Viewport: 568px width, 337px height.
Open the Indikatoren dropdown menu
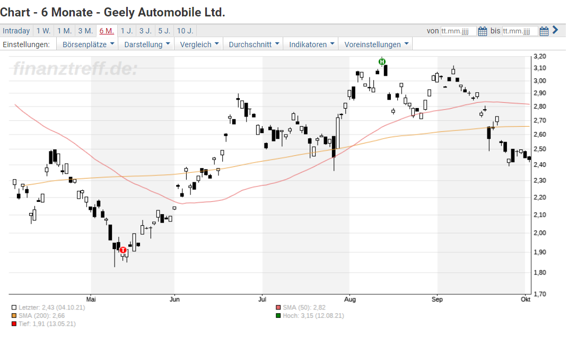tap(311, 45)
